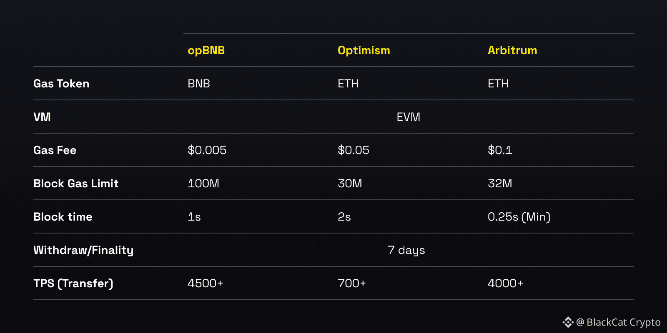
Task: Click the 0.25s (Min) block time value
Action: pyautogui.click(x=519, y=217)
